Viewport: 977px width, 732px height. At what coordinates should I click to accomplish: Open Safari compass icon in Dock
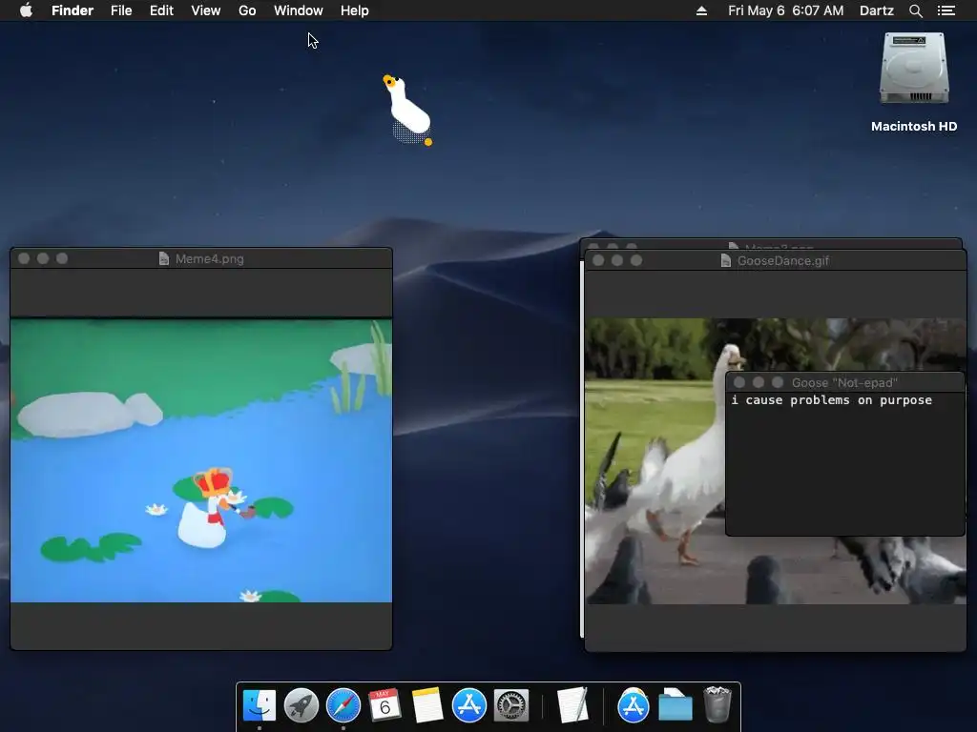343,705
